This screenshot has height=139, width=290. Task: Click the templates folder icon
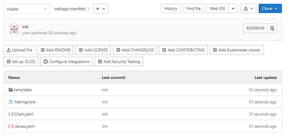(11, 90)
